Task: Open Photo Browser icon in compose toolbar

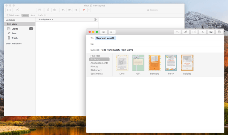Action: click(x=211, y=32)
